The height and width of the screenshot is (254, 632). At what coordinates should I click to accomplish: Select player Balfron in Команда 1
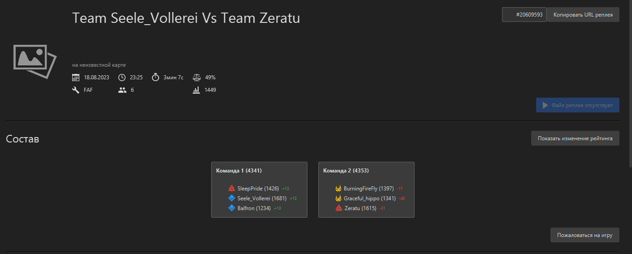255,208
